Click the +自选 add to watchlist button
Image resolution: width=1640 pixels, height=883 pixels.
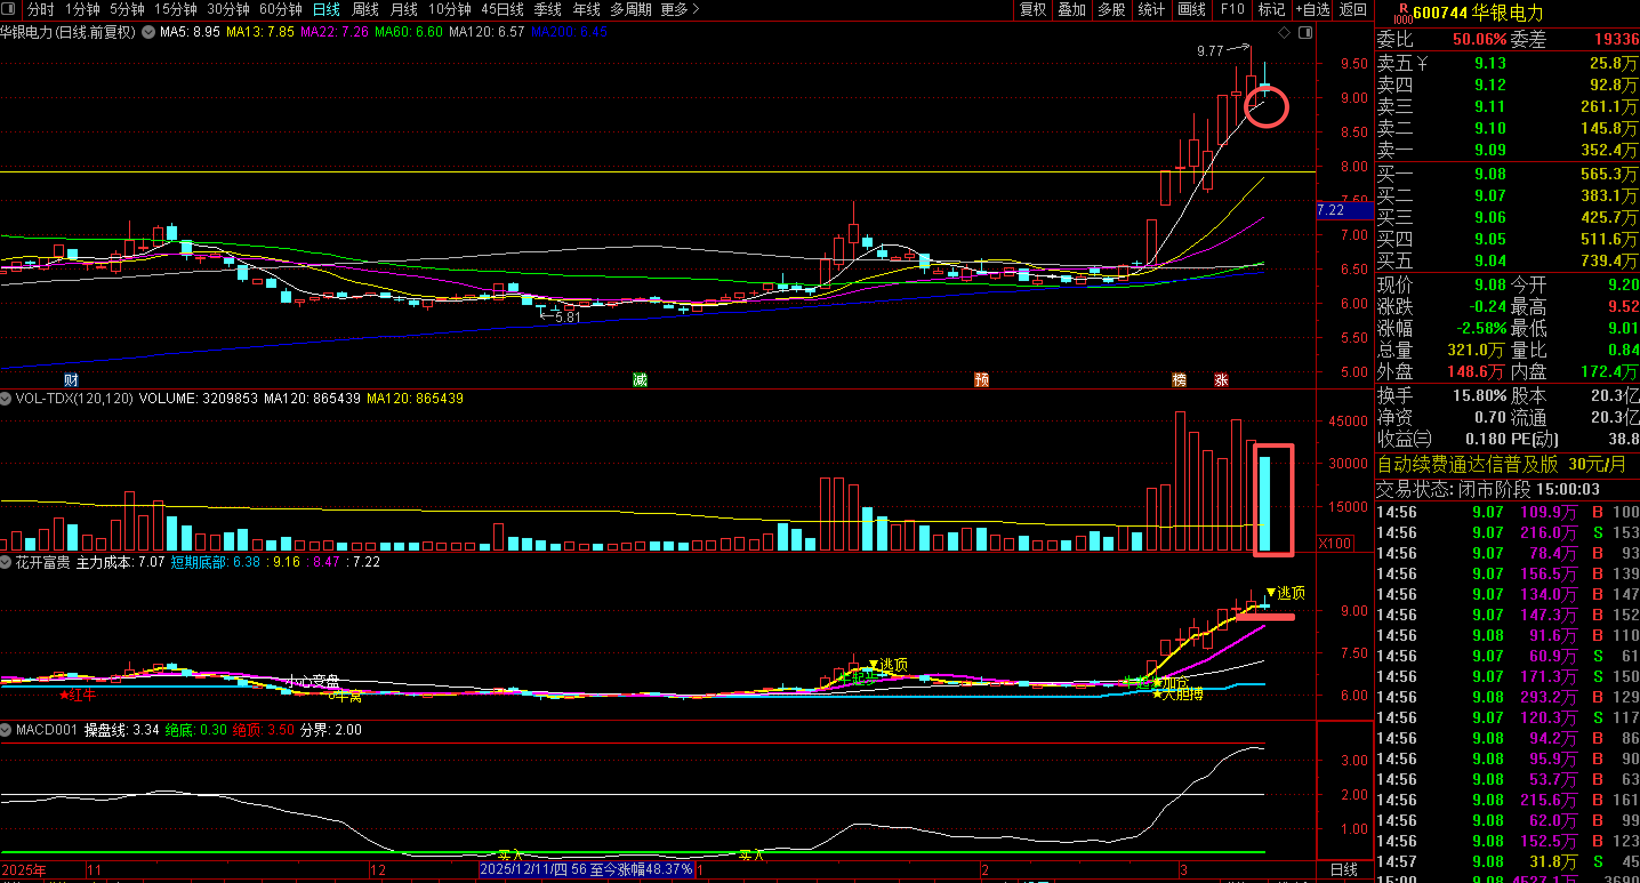pos(1312,10)
